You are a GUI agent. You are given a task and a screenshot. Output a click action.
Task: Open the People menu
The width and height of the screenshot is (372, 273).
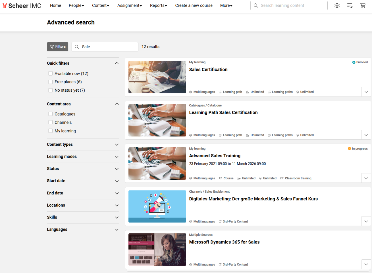click(76, 5)
